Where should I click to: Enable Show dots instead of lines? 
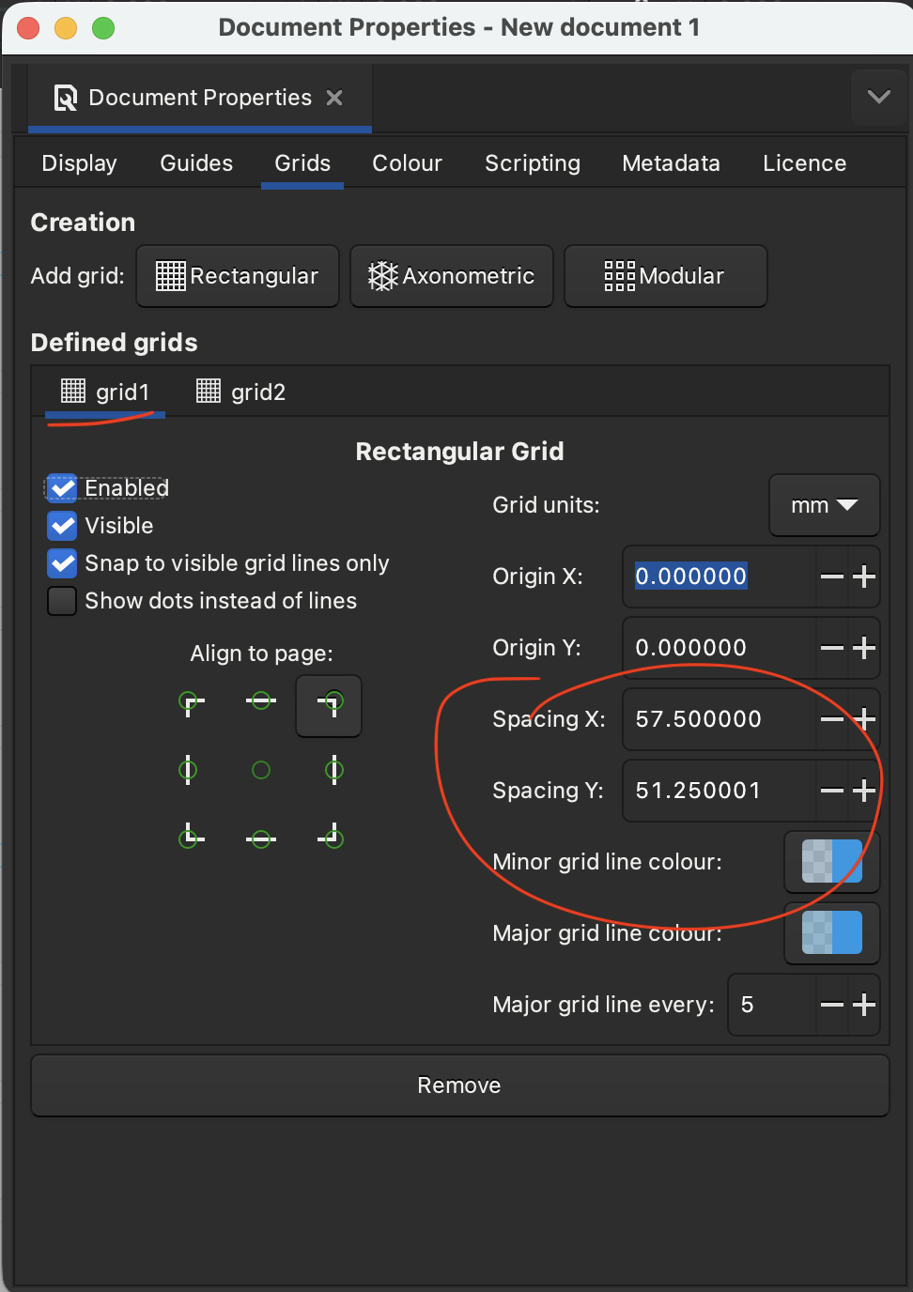tap(63, 601)
